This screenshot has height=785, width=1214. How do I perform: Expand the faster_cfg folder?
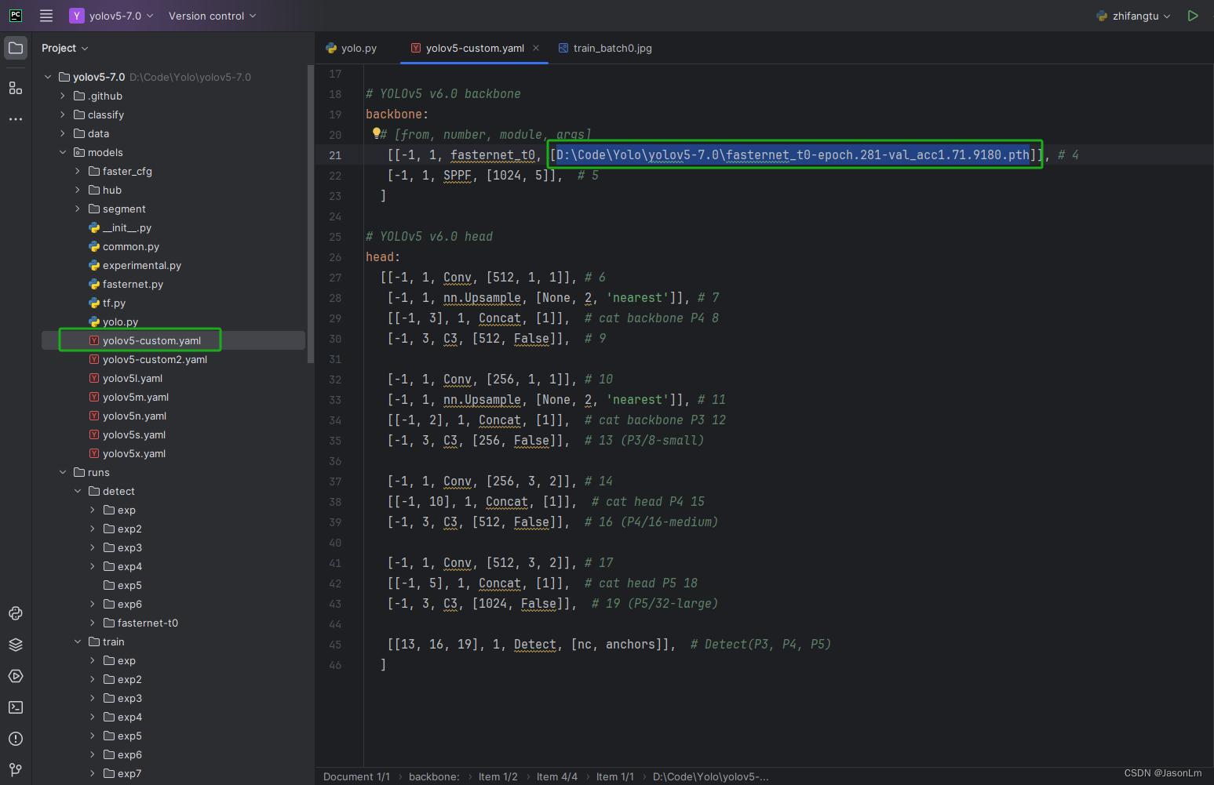click(x=78, y=171)
